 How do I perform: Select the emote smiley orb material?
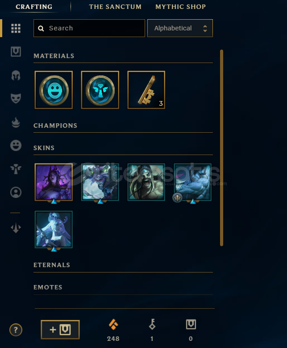[x=54, y=90]
